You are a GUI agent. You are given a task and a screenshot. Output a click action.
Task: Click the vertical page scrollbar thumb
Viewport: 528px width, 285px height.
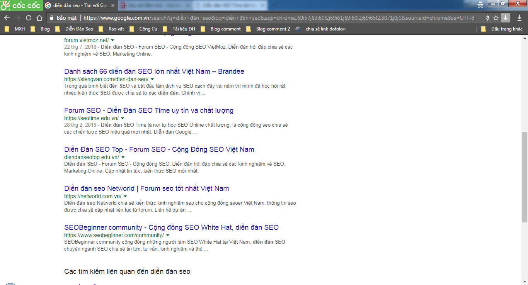[x=525, y=177]
